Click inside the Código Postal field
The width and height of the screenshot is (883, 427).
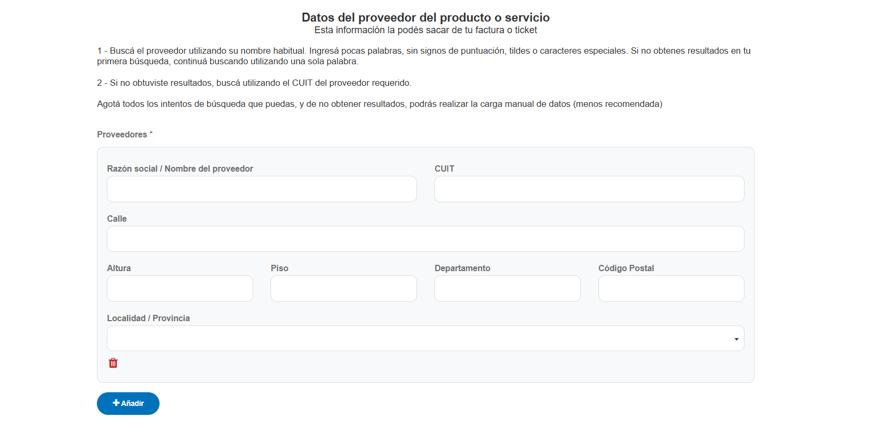click(671, 289)
